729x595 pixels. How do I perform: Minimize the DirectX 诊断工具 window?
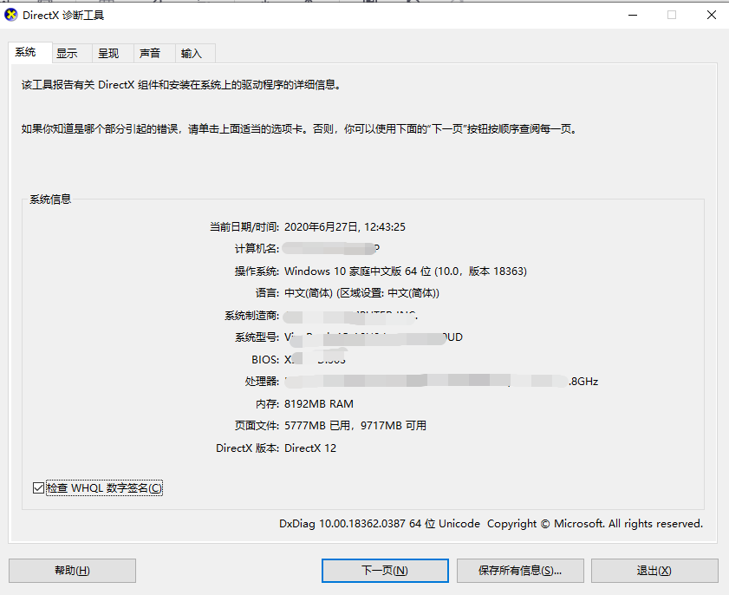(x=633, y=15)
